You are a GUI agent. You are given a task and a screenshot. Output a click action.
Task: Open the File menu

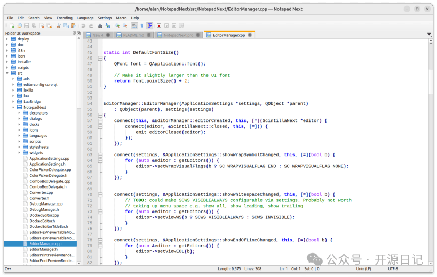pos(10,18)
